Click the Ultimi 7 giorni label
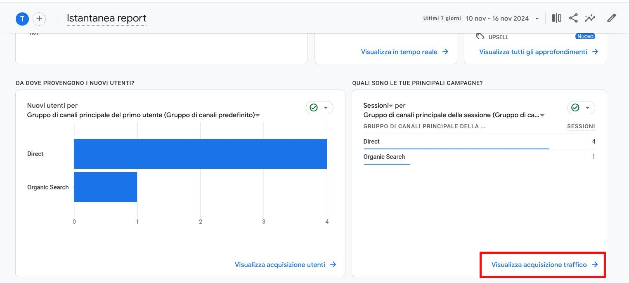The width and height of the screenshot is (629, 283). pos(442,19)
